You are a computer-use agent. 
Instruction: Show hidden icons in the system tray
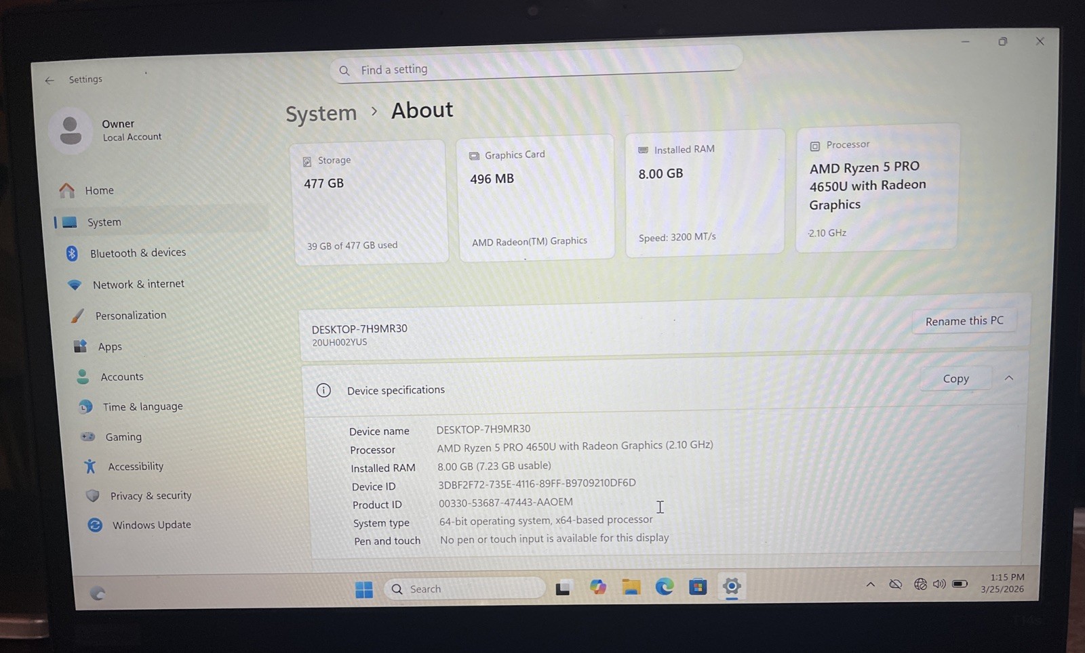(x=870, y=585)
